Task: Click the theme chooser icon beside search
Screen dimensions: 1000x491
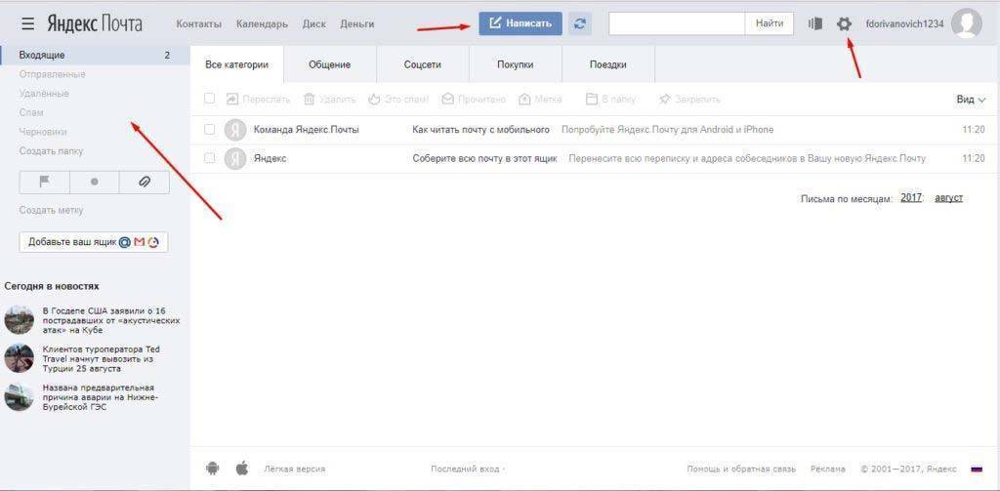Action: click(x=815, y=23)
